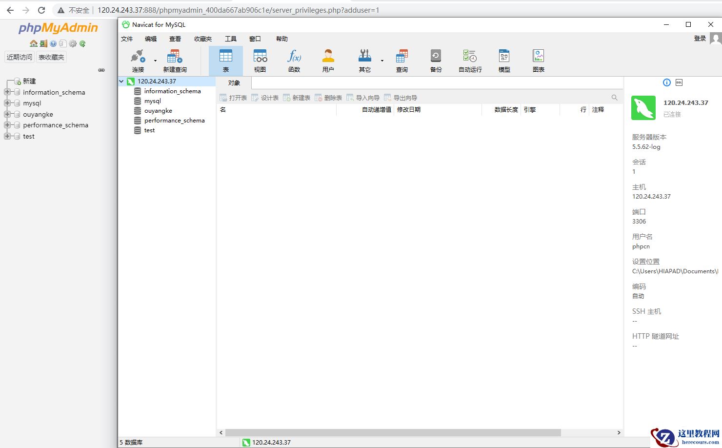Open the 备份 (Backup) toolbar icon
Viewport: 722px width, 448px height.
pos(436,61)
